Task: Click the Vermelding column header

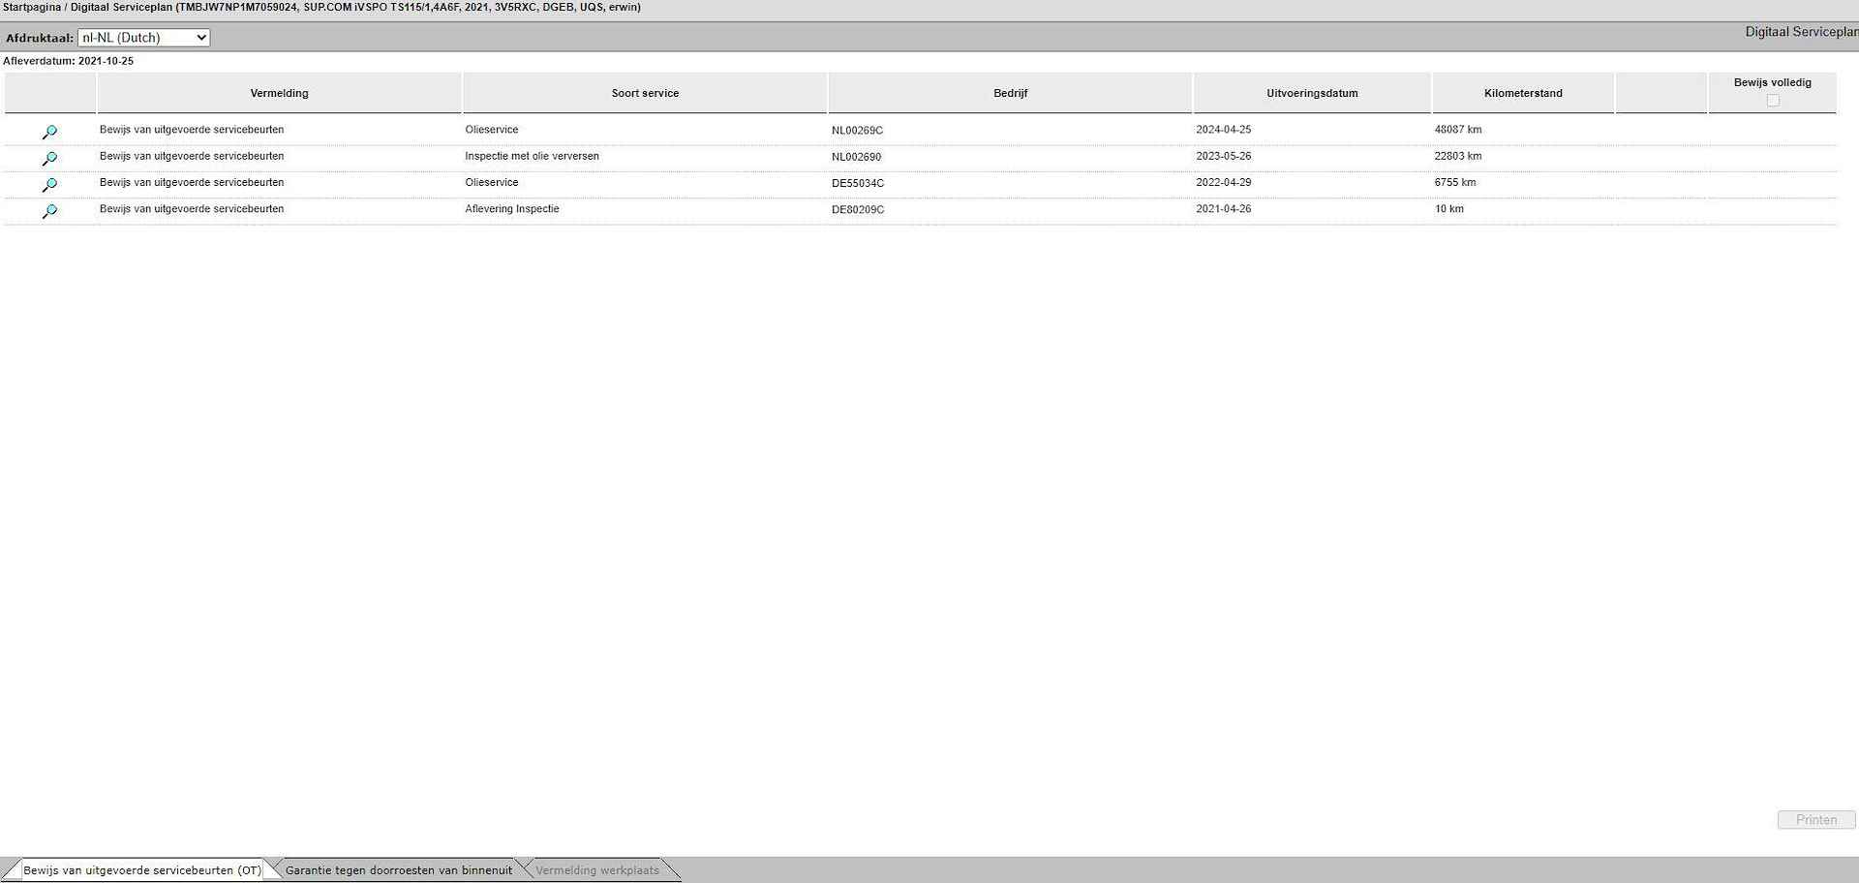Action: (x=279, y=93)
